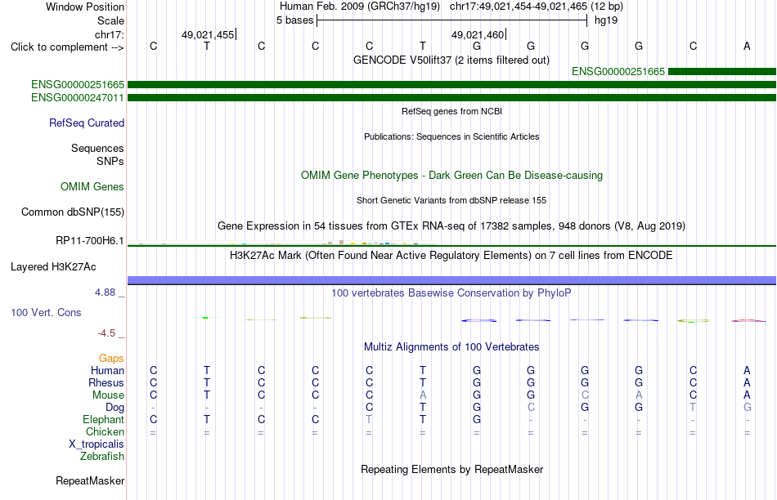
Task: Click the -4.5 lower scale value
Action: [106, 333]
